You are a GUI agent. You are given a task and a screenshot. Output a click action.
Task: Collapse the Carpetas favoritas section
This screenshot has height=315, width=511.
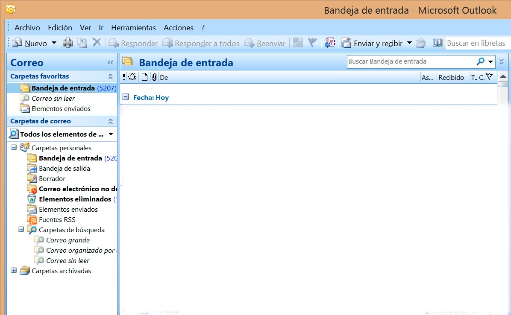click(111, 76)
